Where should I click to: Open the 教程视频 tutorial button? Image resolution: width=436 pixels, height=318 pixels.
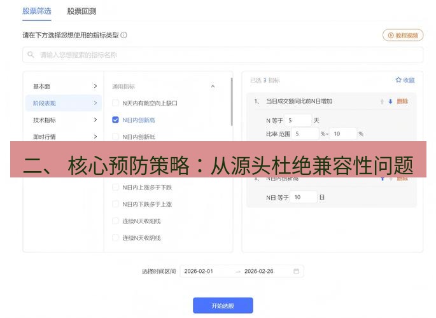pos(403,35)
